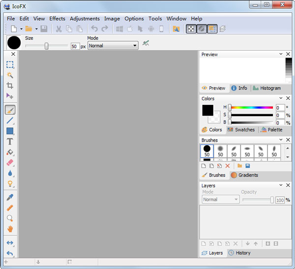This screenshot has height=269, width=295.
Task: Toggle the brush airbrush option icon
Action: (x=146, y=43)
